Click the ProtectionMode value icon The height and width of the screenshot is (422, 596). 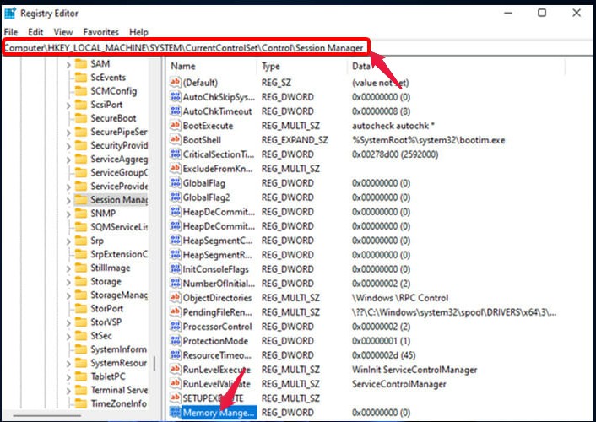coord(176,340)
